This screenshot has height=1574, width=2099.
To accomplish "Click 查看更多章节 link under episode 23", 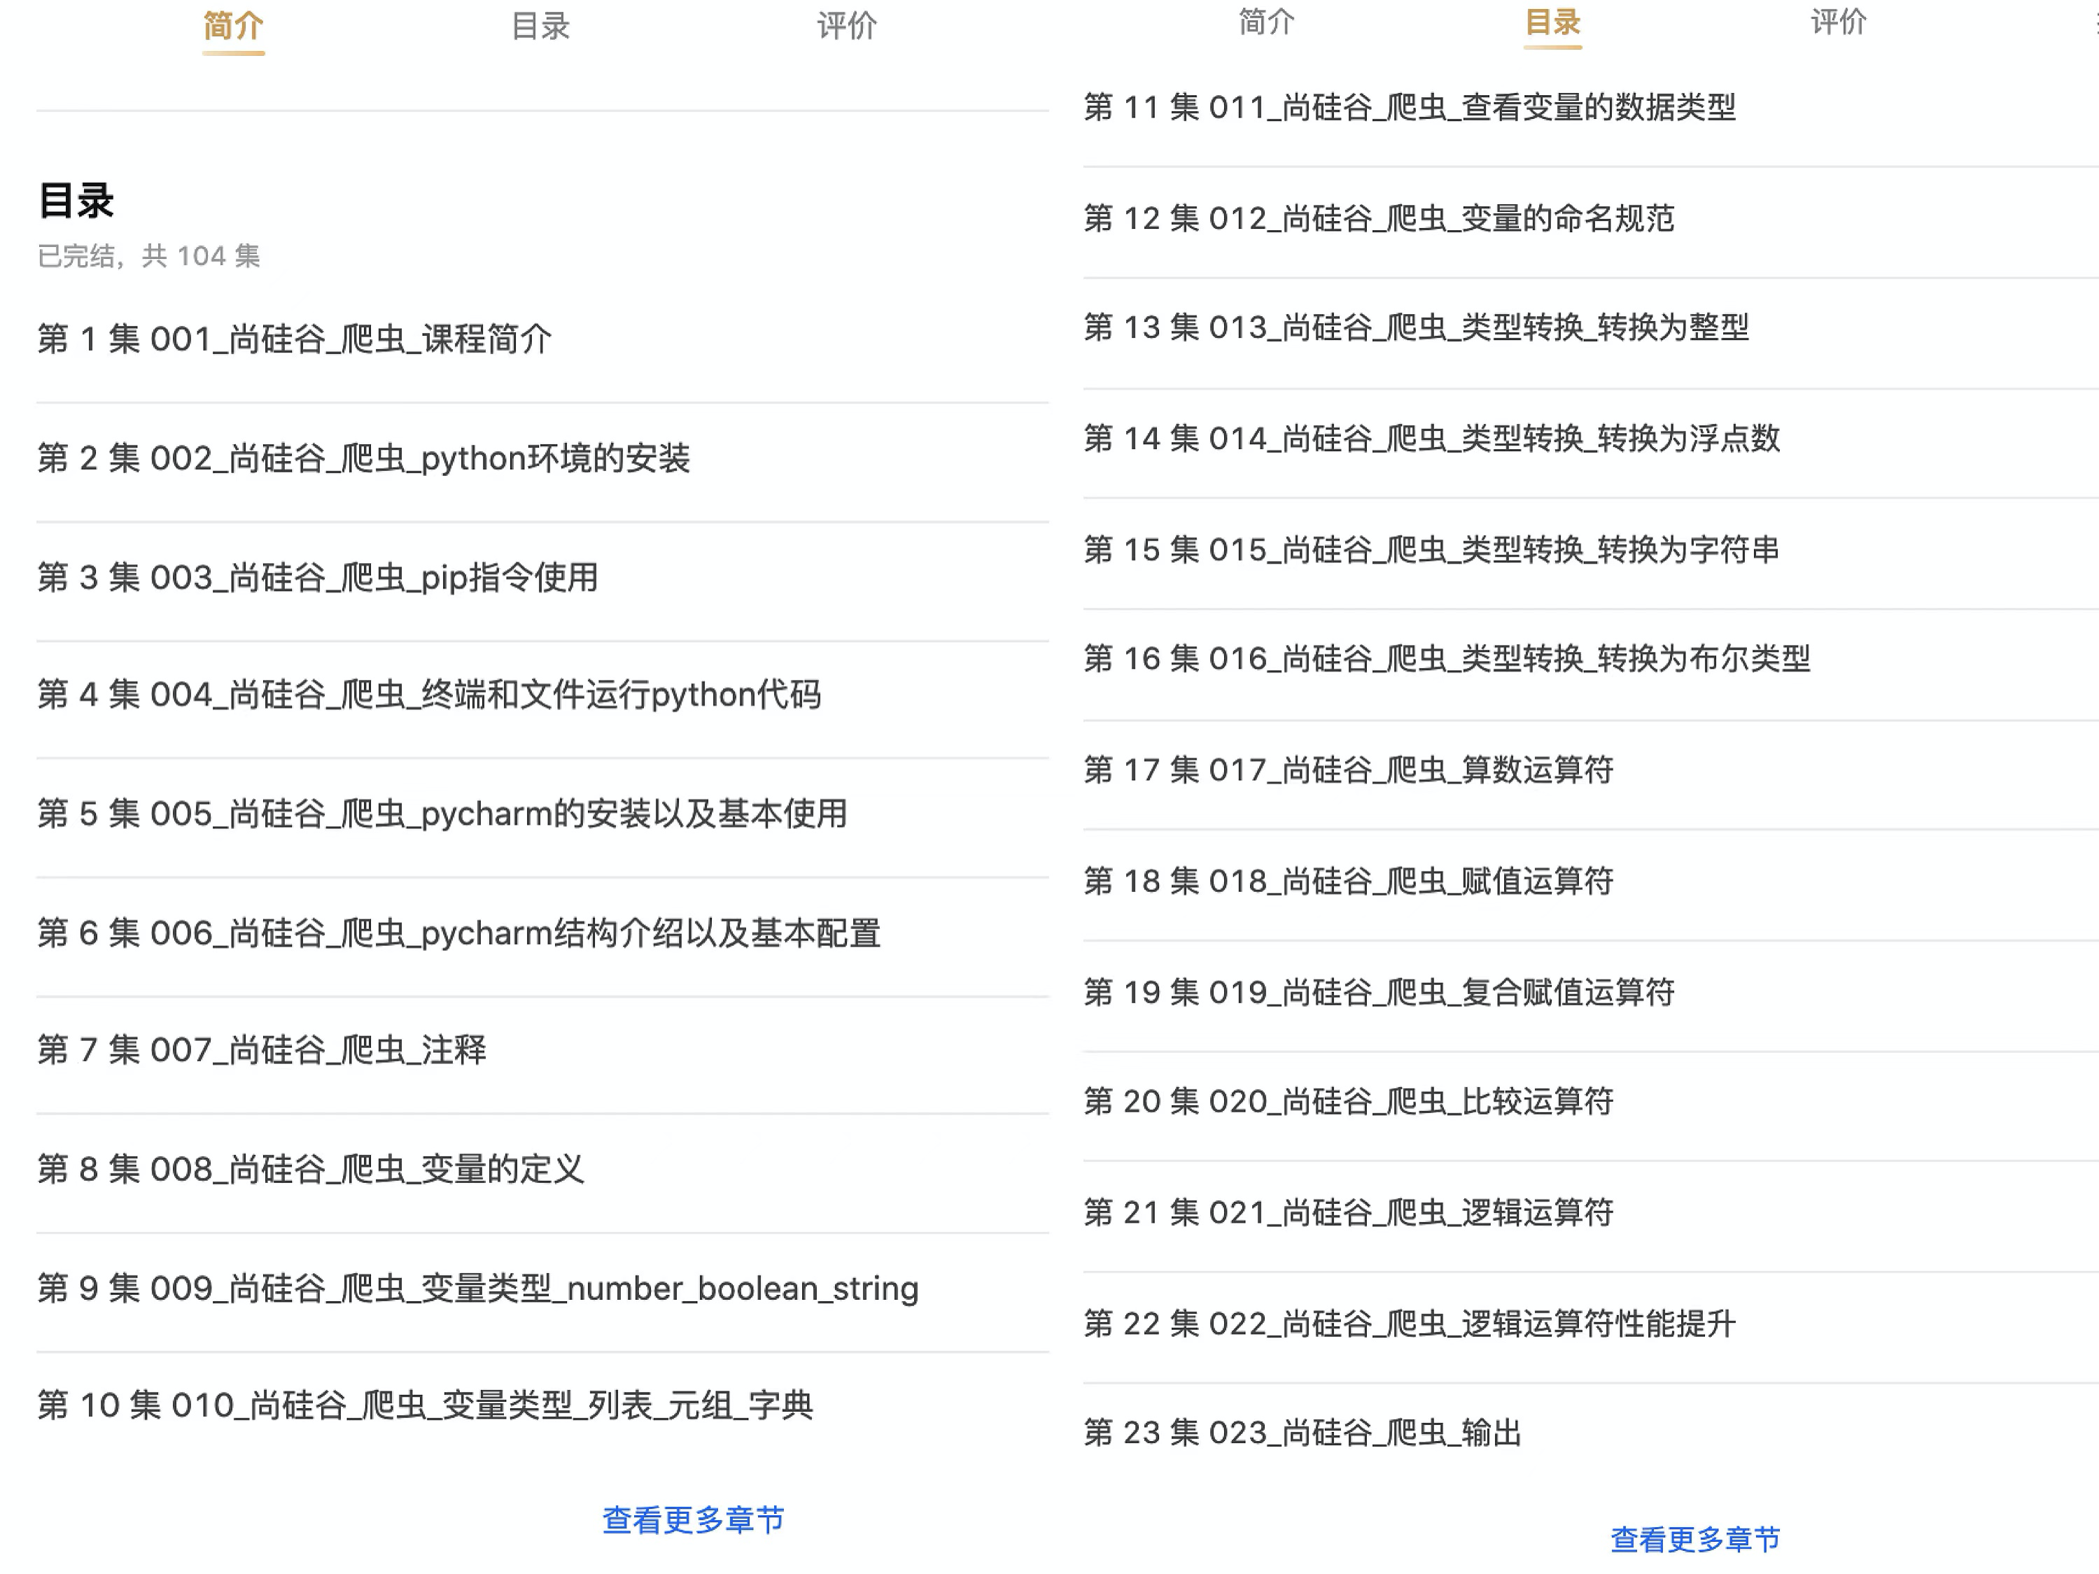I will point(1694,1539).
